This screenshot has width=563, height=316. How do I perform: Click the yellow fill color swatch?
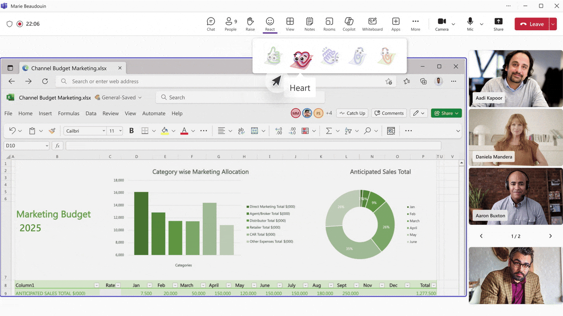coord(165,131)
